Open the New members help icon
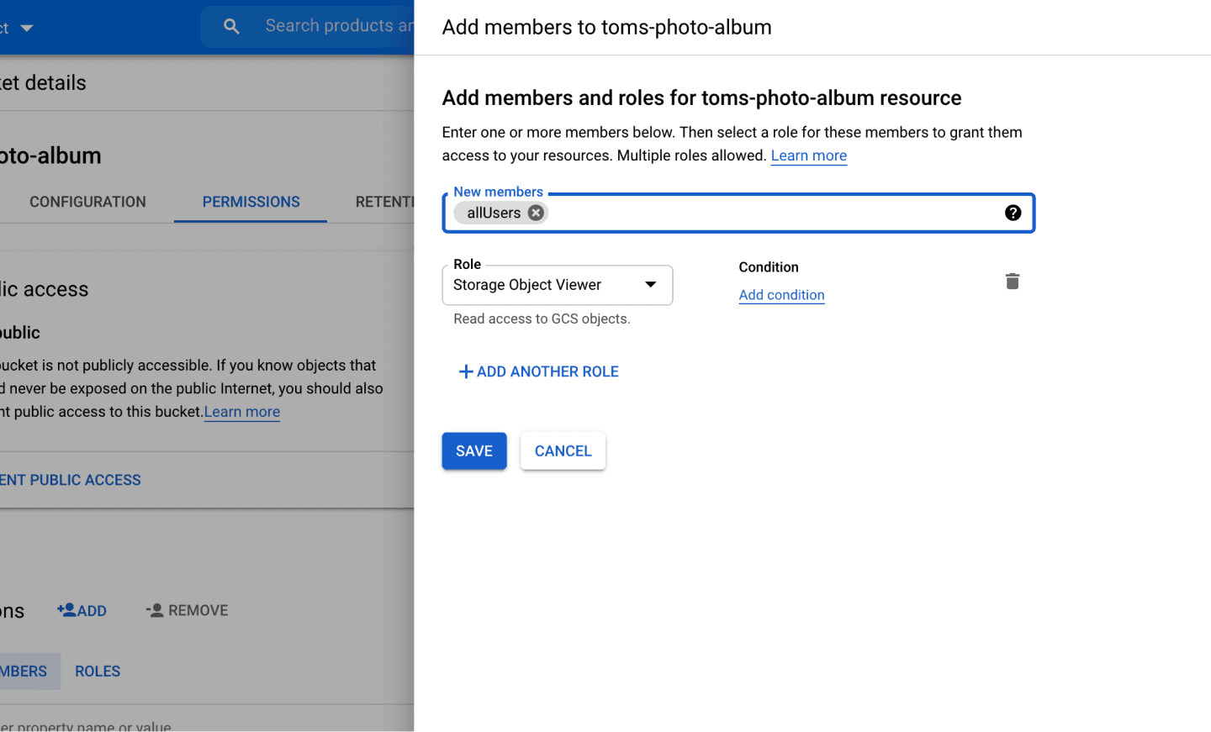 point(1013,213)
